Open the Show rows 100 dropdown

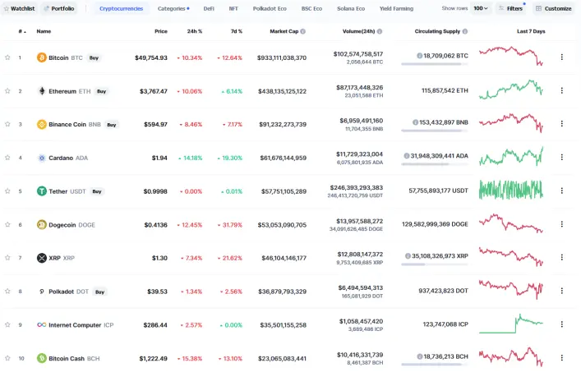[481, 8]
